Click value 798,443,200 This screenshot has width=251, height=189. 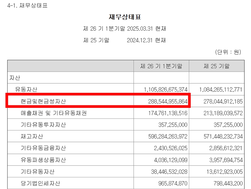tap(228, 183)
